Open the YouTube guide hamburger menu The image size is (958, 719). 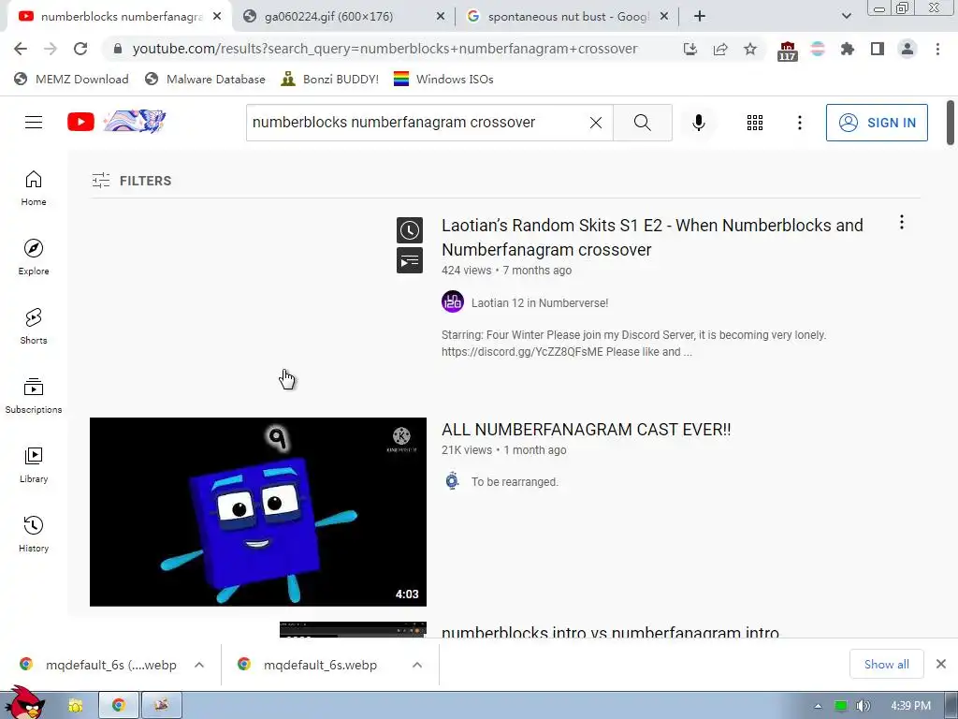(34, 123)
